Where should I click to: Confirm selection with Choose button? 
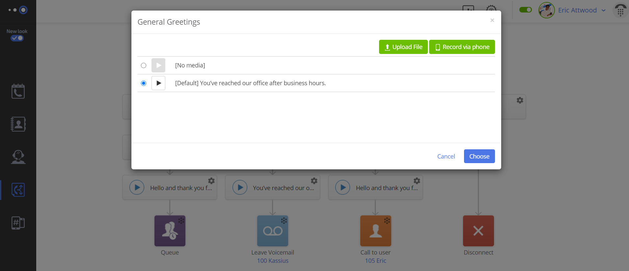(x=479, y=156)
